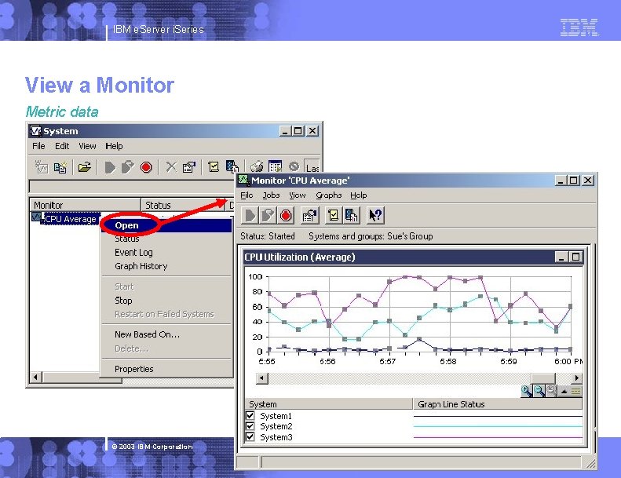Click grey Start arrow icon in System window toolbar
The height and width of the screenshot is (478, 621).
click(x=110, y=167)
